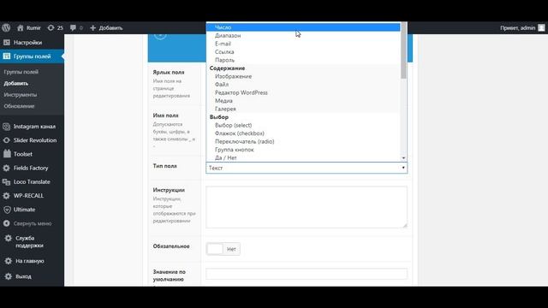
Task: Open Привет, admin account menu
Action: click(522, 27)
